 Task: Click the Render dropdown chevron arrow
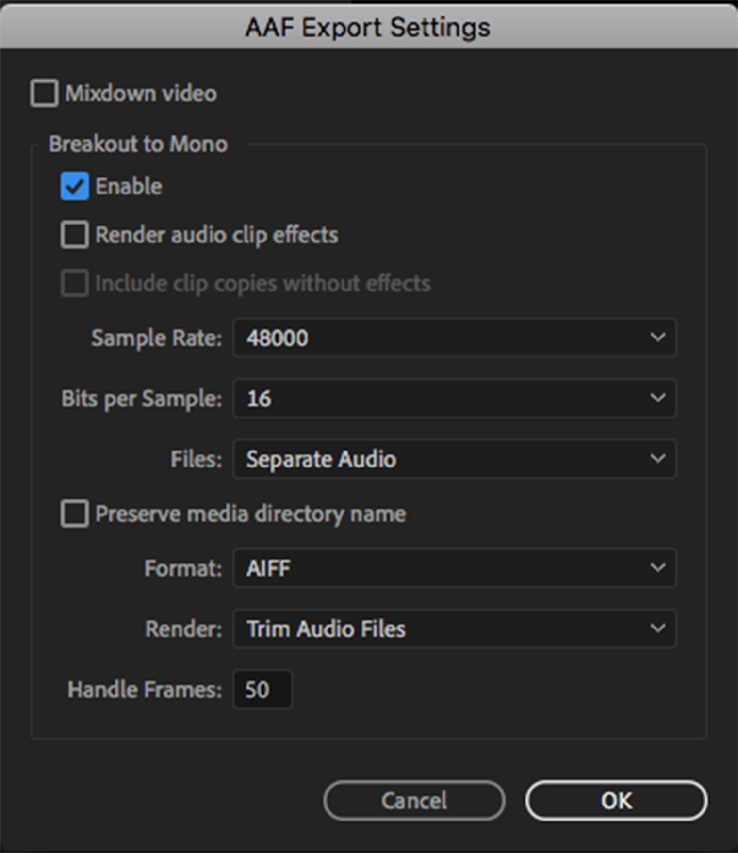[657, 628]
